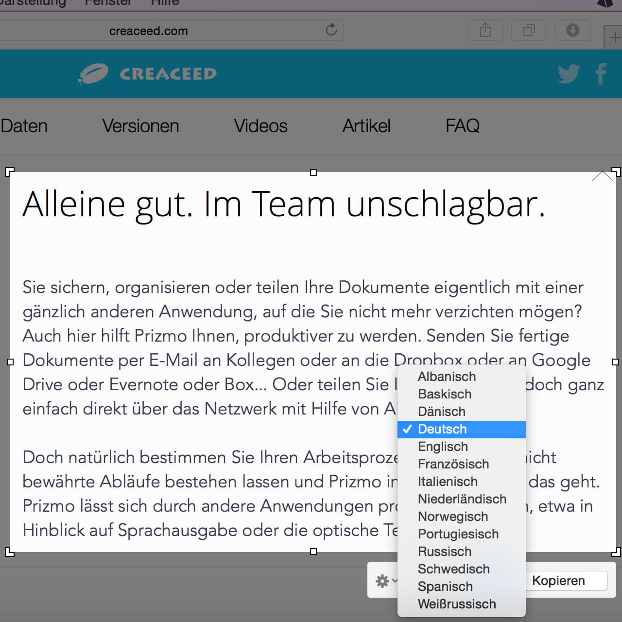The height and width of the screenshot is (622, 622).
Task: Select Schwedisch language option
Action: pyautogui.click(x=462, y=569)
